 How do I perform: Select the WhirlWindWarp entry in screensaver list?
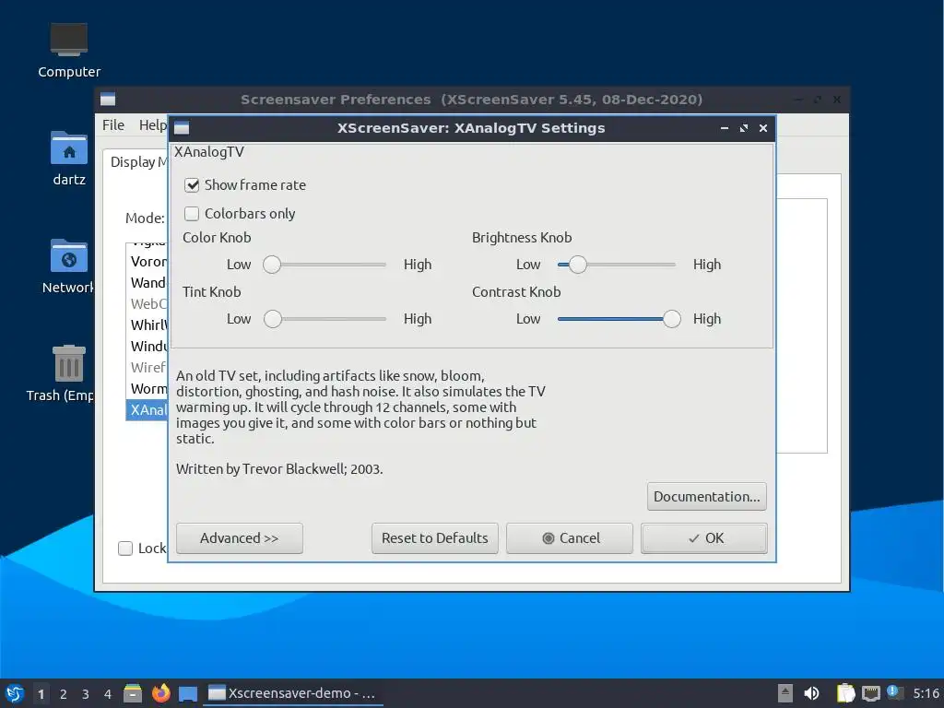coord(147,324)
